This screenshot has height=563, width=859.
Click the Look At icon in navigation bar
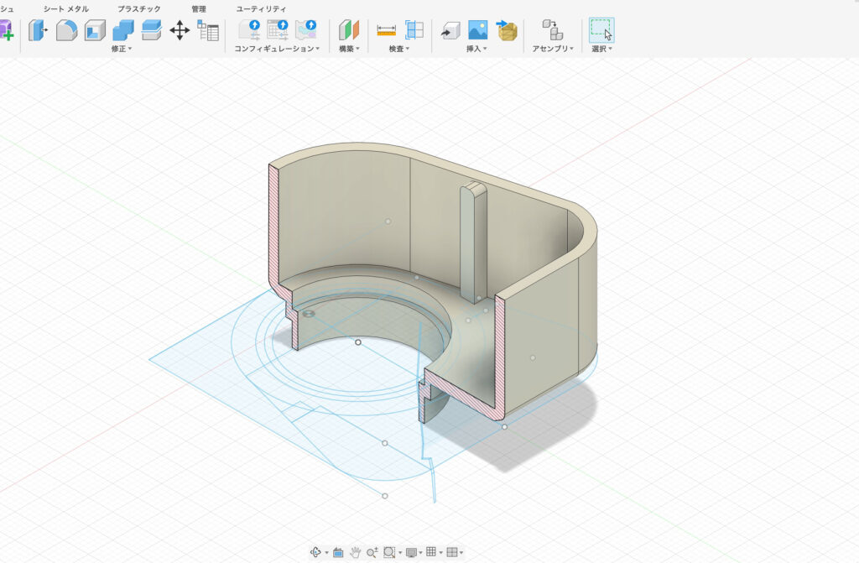[338, 552]
